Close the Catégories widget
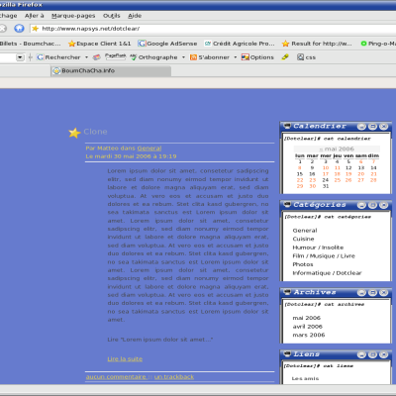The image size is (396, 396). click(383, 205)
